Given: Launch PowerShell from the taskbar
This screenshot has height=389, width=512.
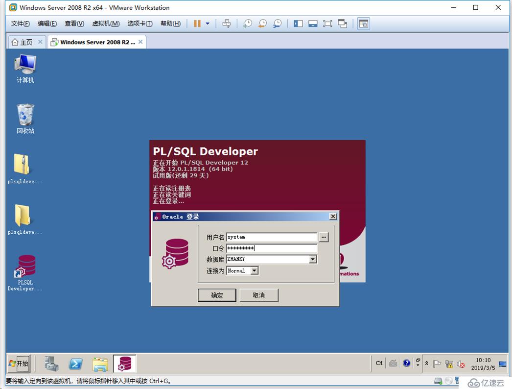Looking at the screenshot, I should coord(76,364).
